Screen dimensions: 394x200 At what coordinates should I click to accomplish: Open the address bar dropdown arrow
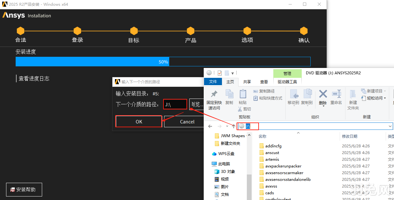[390, 126]
